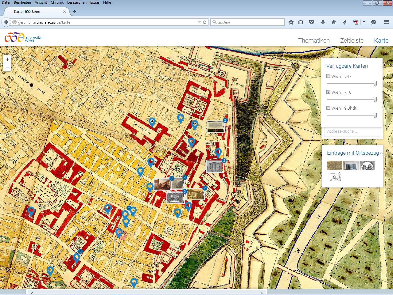Enable the Wien 19.Jhdt map layer
The image size is (393, 295).
329,108
